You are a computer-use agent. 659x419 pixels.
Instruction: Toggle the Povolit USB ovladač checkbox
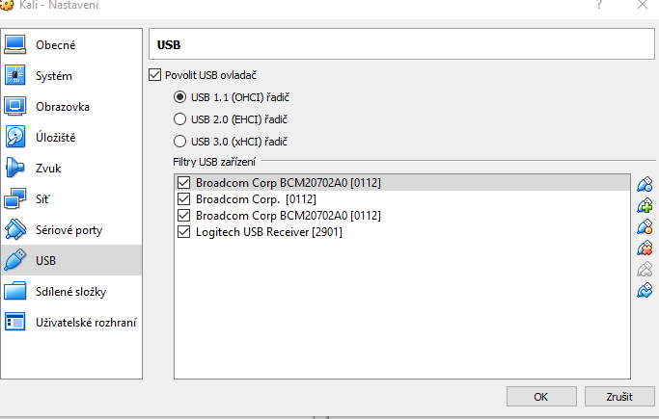pos(155,74)
